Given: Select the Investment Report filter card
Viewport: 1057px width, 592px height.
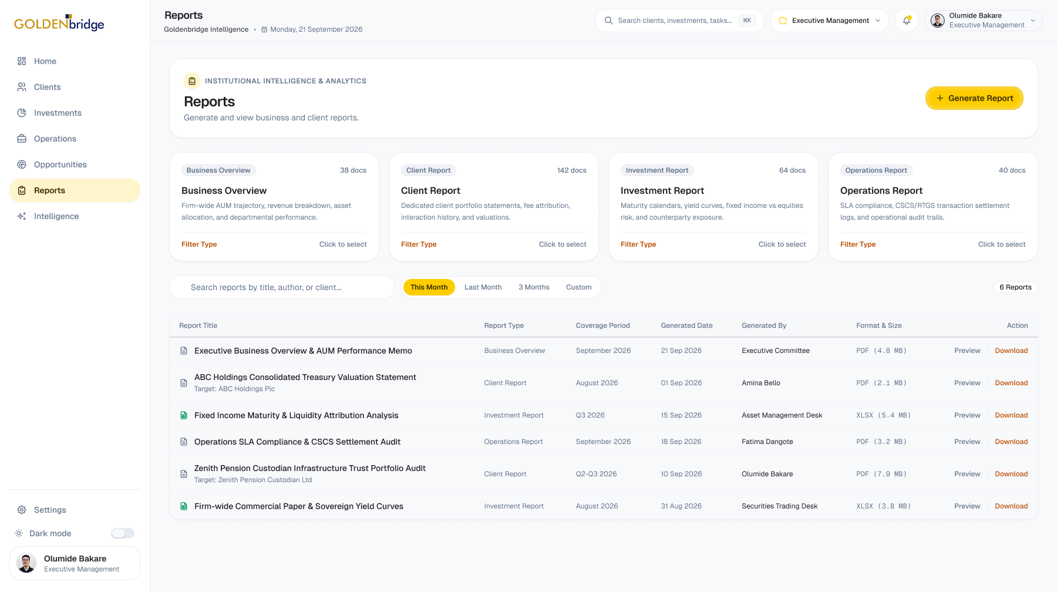Looking at the screenshot, I should [713, 207].
